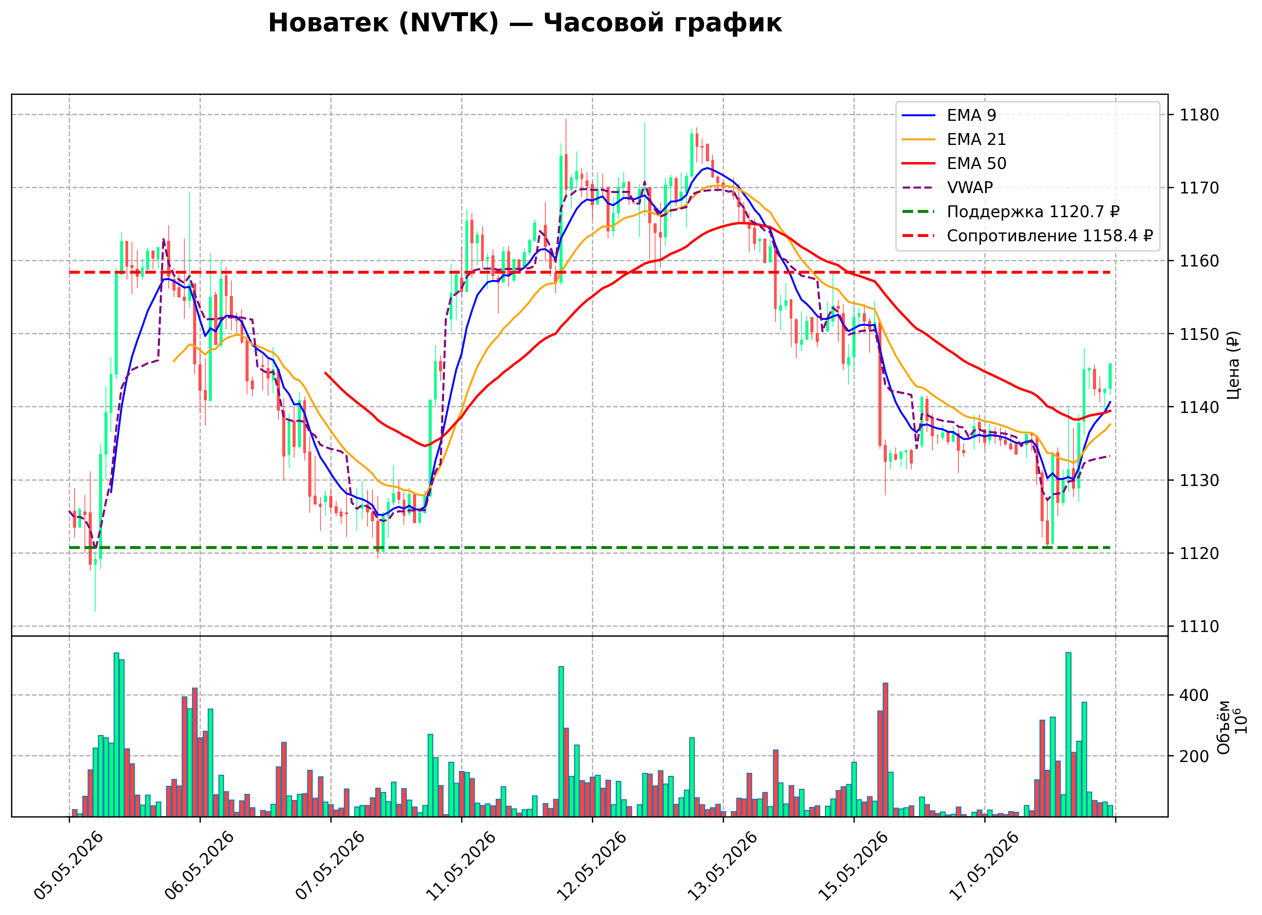Click the green dashed support line on the chart
Viewport: 1262px width, 915px height.
coord(590,548)
